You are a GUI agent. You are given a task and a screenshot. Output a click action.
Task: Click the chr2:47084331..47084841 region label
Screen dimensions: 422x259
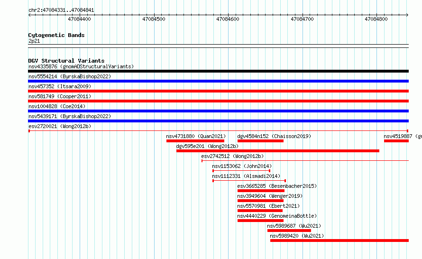[x=61, y=10]
